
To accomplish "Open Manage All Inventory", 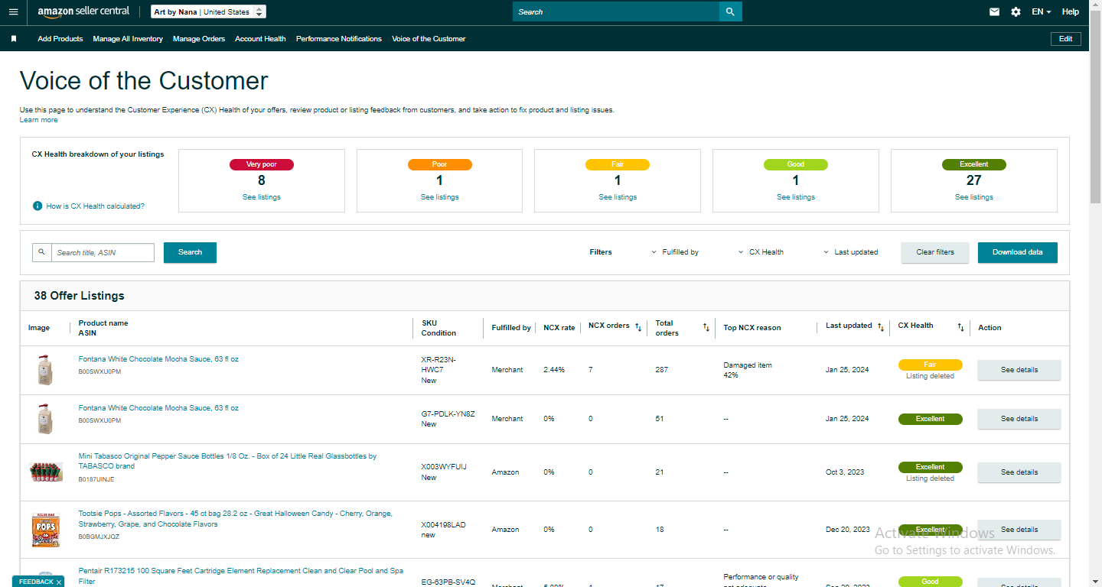I will [128, 39].
